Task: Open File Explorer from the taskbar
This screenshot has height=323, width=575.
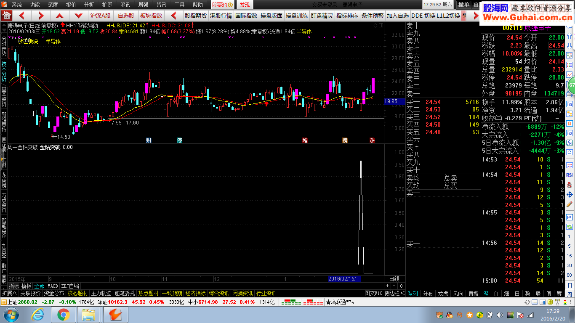Action: click(89, 315)
